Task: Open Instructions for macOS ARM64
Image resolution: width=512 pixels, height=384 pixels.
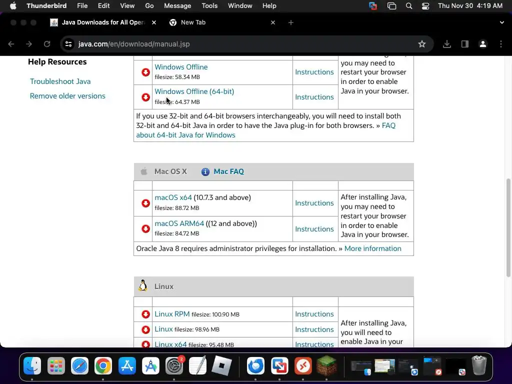Action: 314,229
